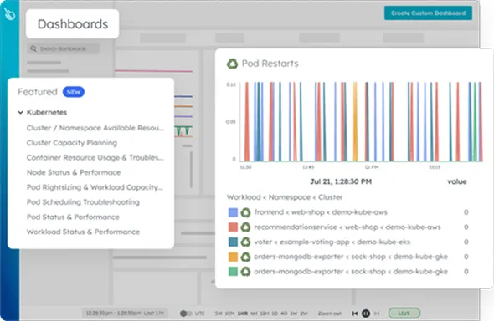Click the orange orders-mongodb-exporter legend swatch
This screenshot has width=494, height=321.
click(233, 257)
